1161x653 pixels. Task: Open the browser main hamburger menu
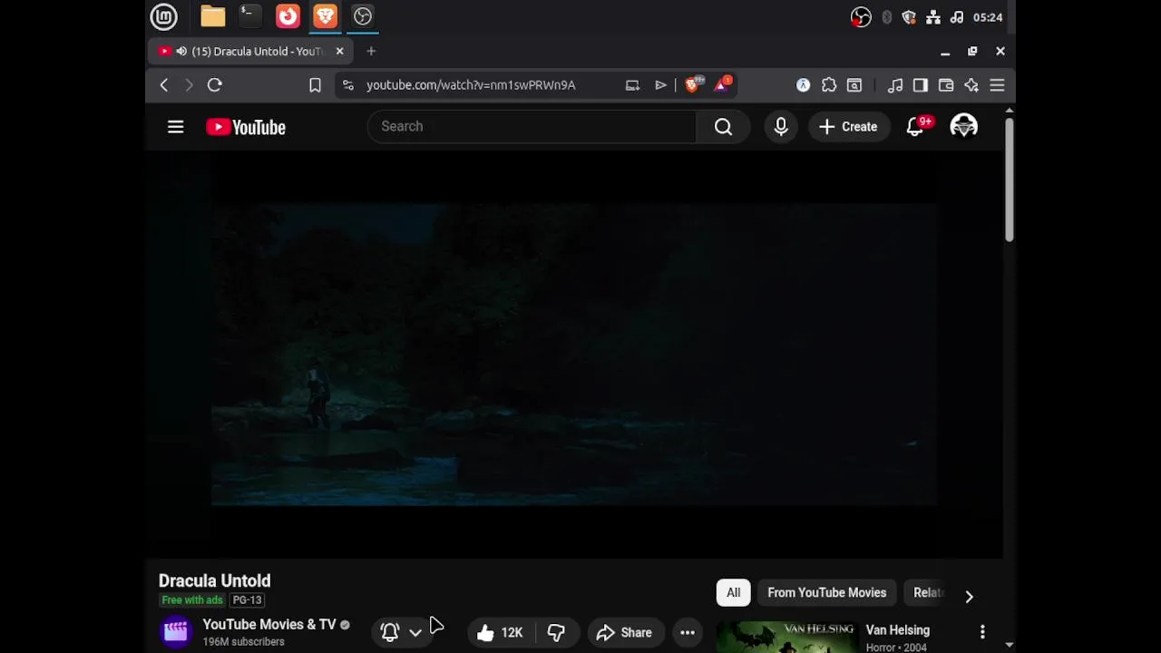(x=997, y=84)
